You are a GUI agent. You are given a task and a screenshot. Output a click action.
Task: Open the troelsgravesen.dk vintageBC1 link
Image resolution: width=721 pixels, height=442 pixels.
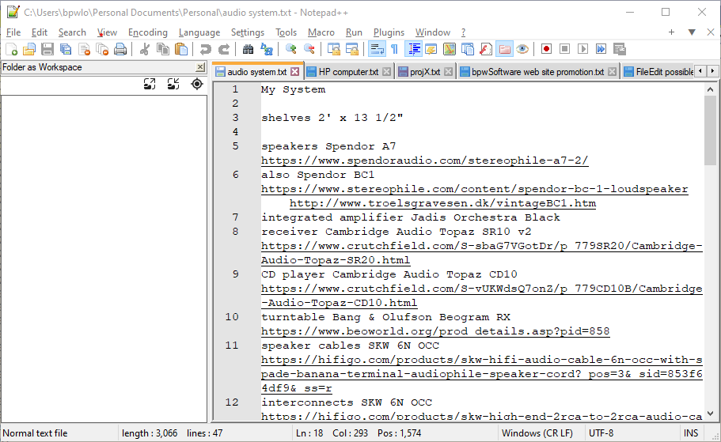click(x=442, y=203)
